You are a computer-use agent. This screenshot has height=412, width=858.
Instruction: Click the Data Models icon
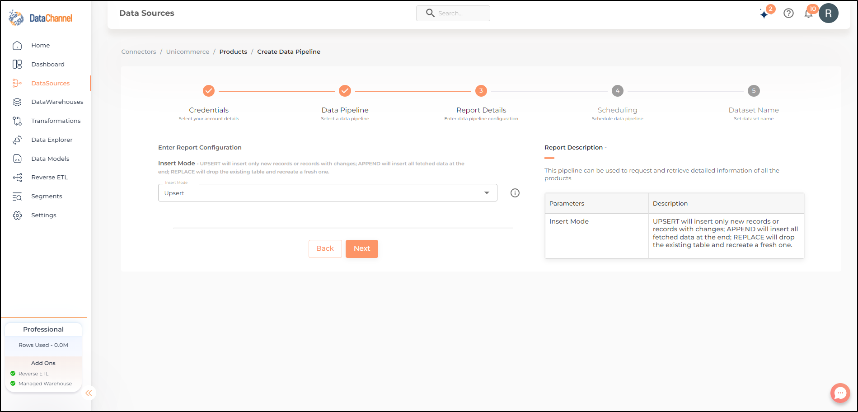pyautogui.click(x=17, y=159)
